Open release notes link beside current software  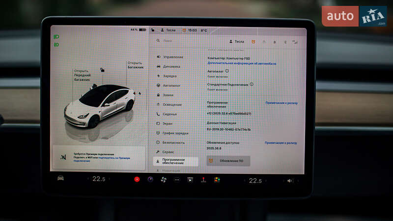click(281, 103)
